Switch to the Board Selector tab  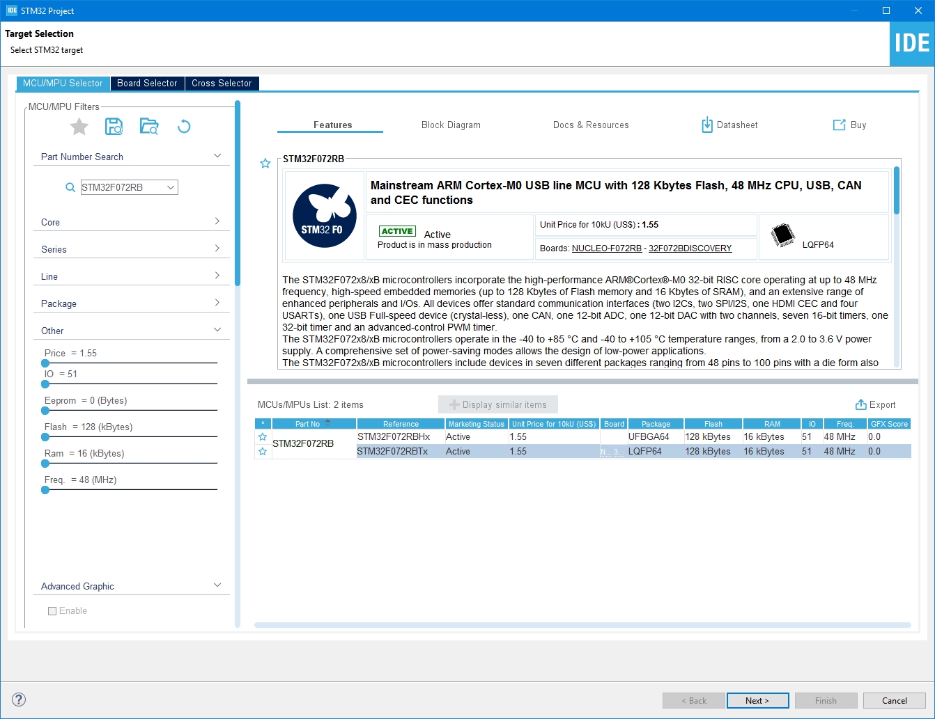pyautogui.click(x=147, y=84)
